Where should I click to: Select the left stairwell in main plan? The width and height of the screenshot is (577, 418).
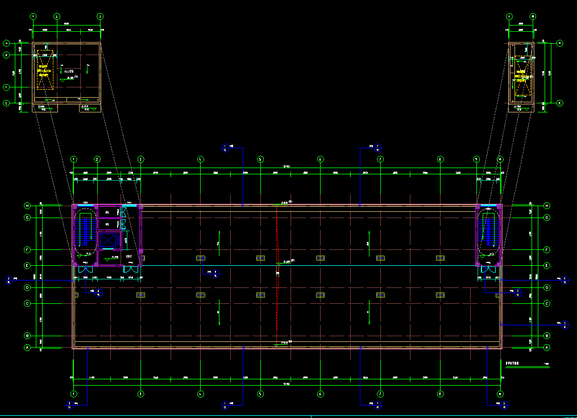click(x=85, y=233)
